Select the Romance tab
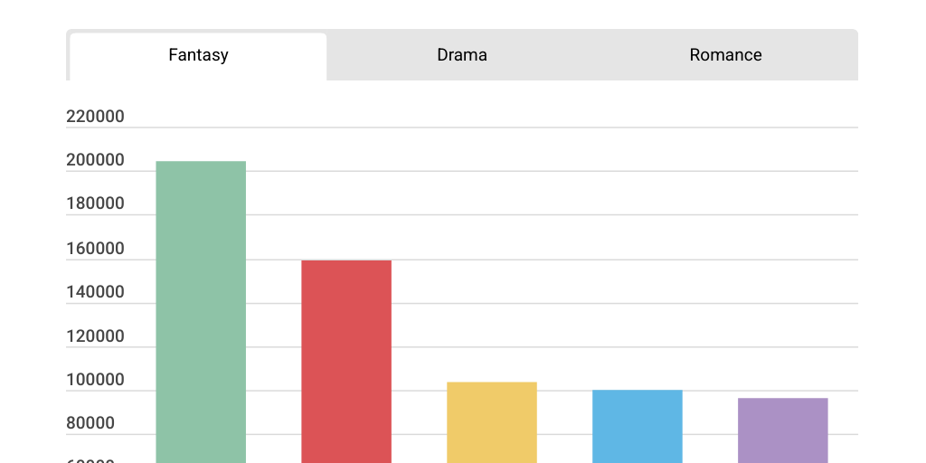This screenshot has width=926, height=463. [725, 55]
